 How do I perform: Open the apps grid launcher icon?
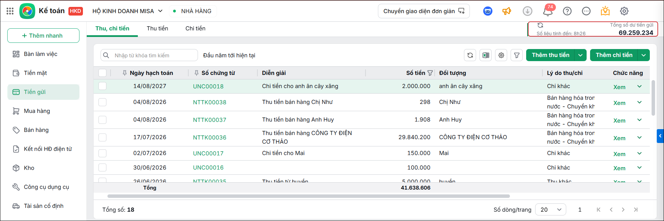10,11
